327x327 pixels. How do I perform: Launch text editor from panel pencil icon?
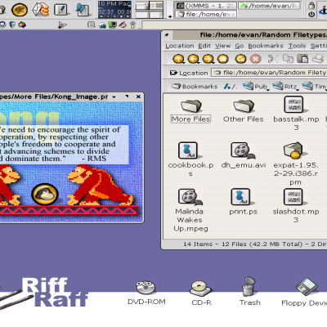[x=60, y=10]
